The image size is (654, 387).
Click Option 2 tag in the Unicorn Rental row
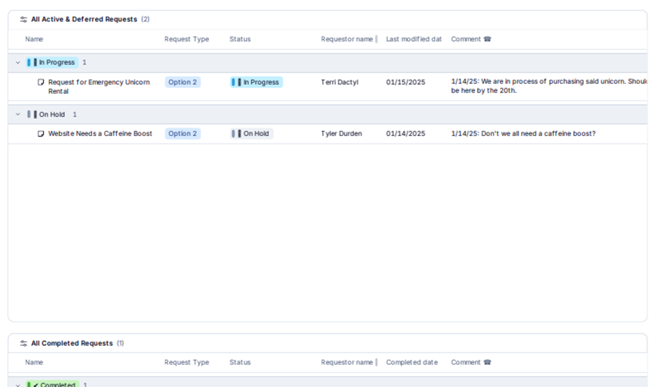pos(183,82)
